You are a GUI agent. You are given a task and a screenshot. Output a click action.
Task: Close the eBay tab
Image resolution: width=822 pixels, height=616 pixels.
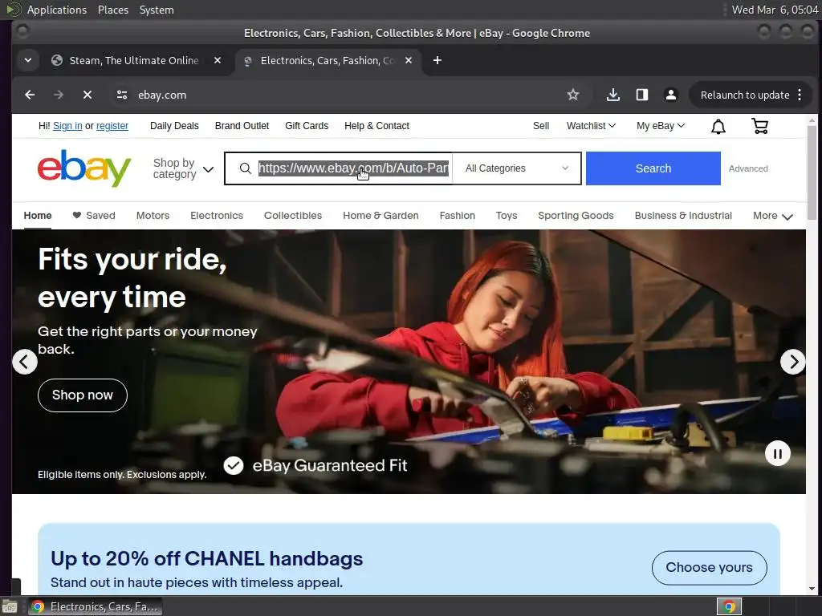click(409, 60)
